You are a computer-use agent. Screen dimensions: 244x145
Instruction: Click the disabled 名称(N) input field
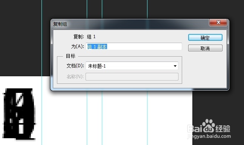[x=132, y=77]
